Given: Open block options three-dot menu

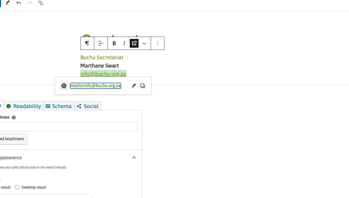Looking at the screenshot, I should tap(158, 43).
